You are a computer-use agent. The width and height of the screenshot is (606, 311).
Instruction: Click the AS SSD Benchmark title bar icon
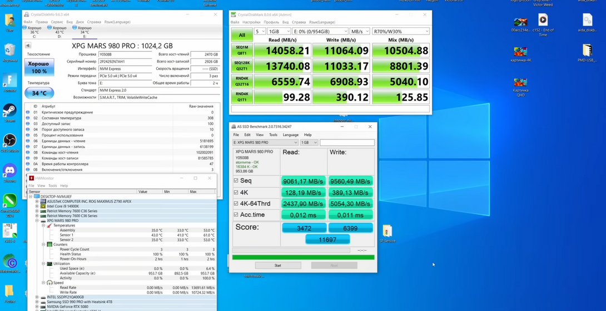234,126
